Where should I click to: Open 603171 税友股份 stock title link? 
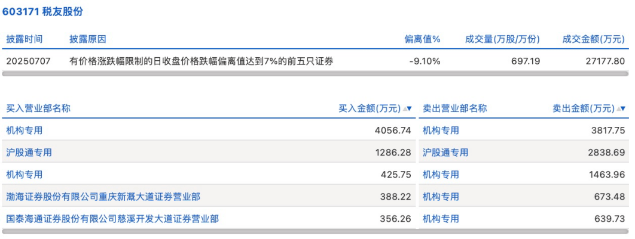42,12
